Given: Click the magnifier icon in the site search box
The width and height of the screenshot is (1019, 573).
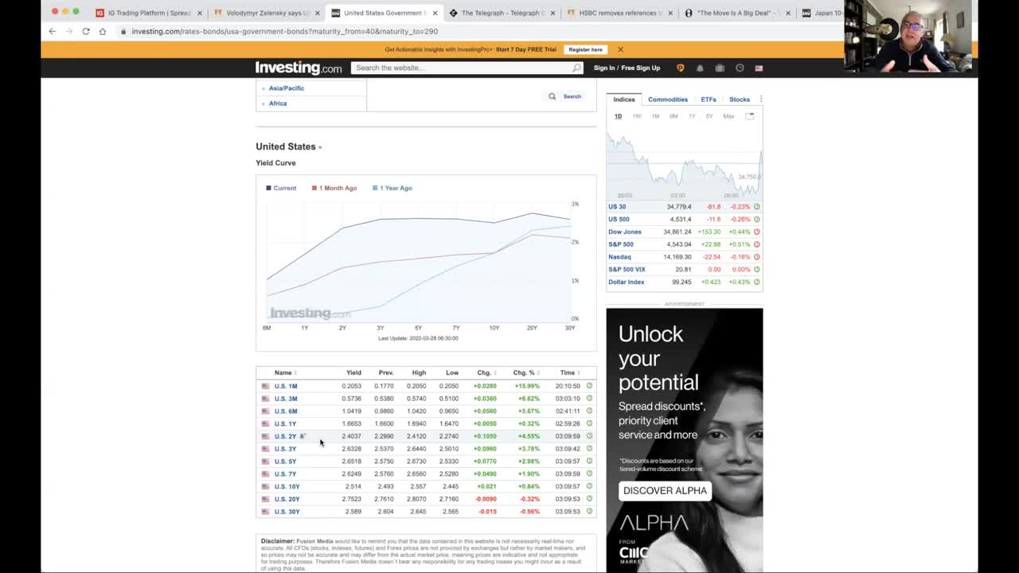Looking at the screenshot, I should coord(576,68).
